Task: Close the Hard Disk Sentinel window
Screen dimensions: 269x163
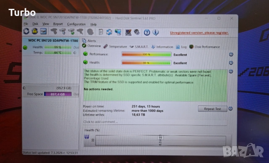Action: (x=232, y=18)
